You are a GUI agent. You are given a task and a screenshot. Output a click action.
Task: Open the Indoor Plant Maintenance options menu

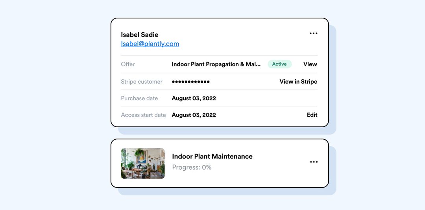point(313,162)
